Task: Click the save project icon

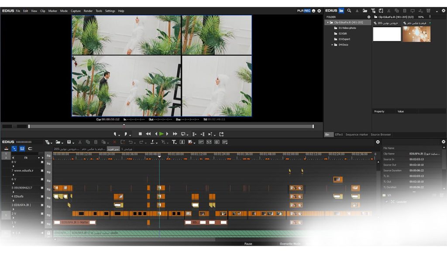Action: point(69,142)
